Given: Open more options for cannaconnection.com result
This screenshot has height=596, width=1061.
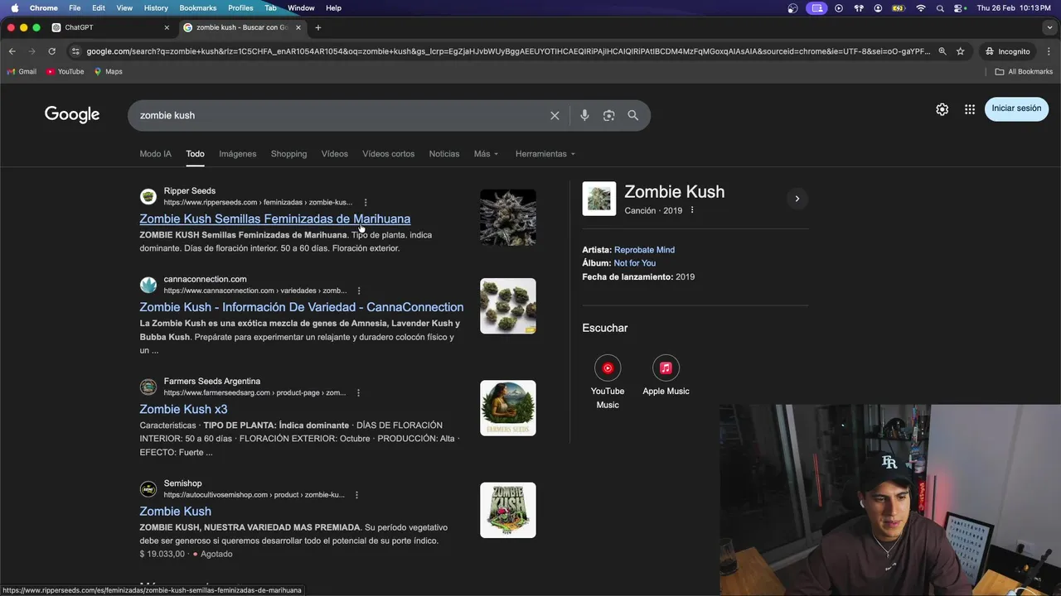Looking at the screenshot, I should (359, 291).
